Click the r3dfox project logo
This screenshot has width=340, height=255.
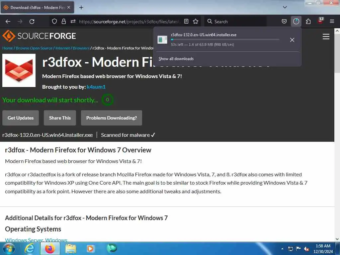[19, 70]
